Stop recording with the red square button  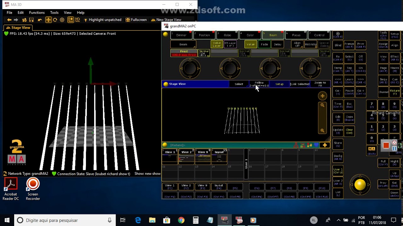coord(386,145)
